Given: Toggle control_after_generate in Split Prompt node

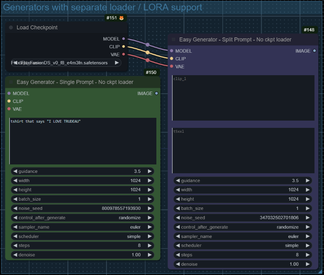Looking at the screenshot, I should coord(243,227).
